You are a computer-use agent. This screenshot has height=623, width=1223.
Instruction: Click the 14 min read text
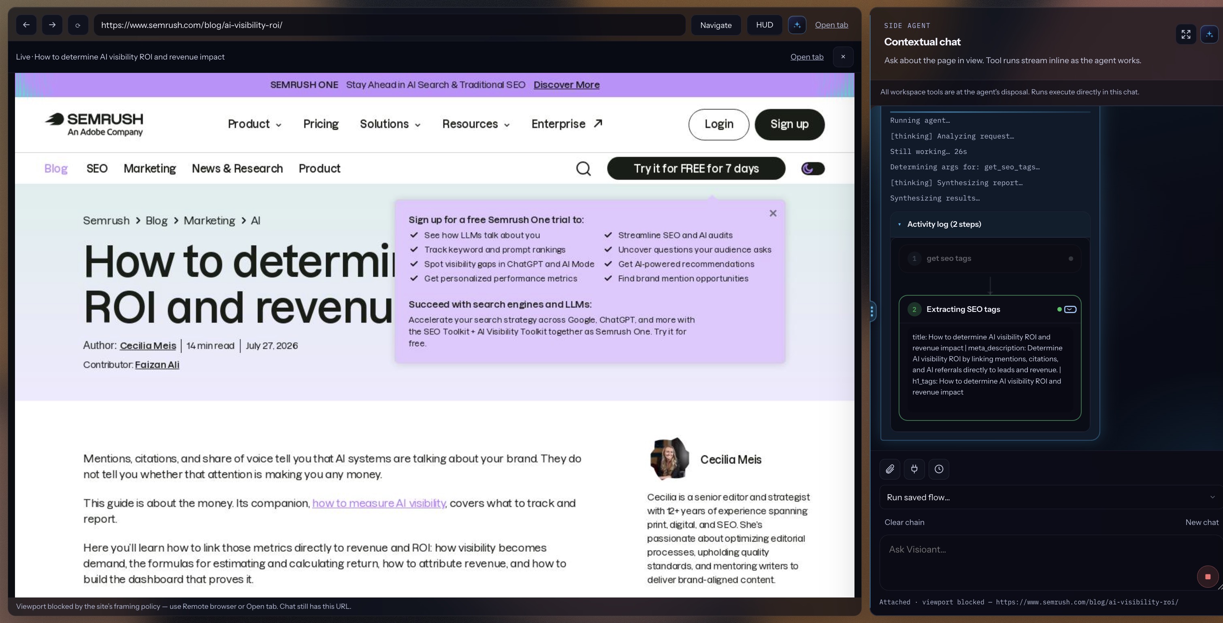click(x=210, y=346)
